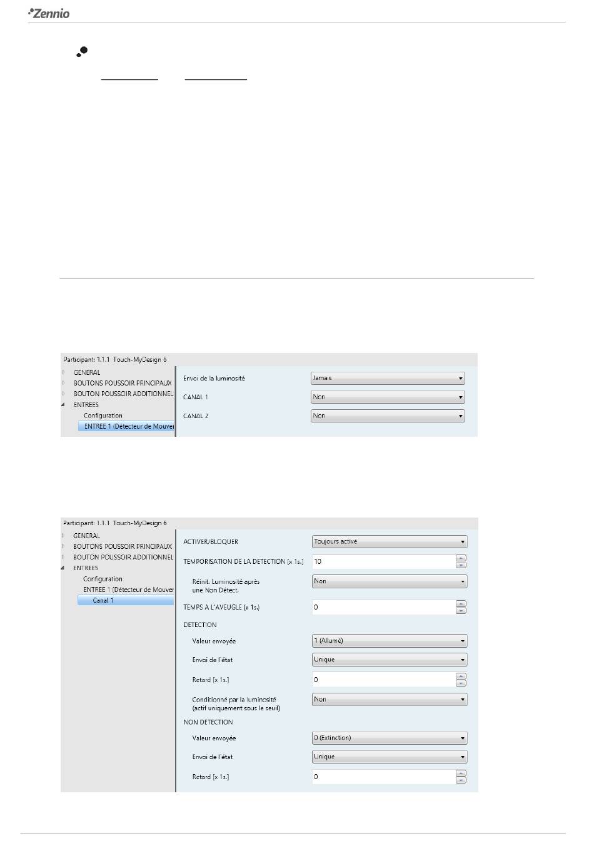The image size is (594, 868).
Task: Open NON DETECTION 'Valeur envoyée' dropdown showing 0 (Extinction)
Action: coord(390,738)
